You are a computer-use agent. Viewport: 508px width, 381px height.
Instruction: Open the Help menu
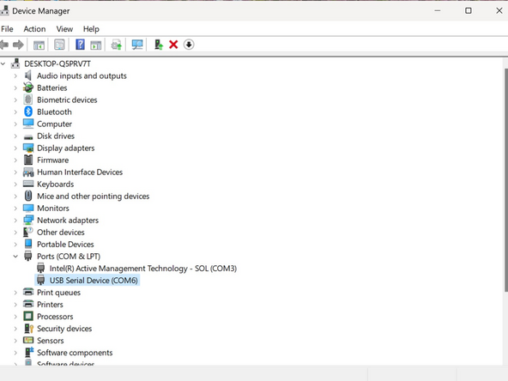point(91,29)
